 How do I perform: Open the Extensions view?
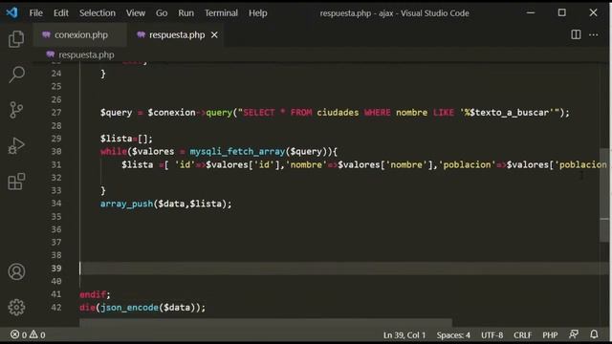pos(16,182)
